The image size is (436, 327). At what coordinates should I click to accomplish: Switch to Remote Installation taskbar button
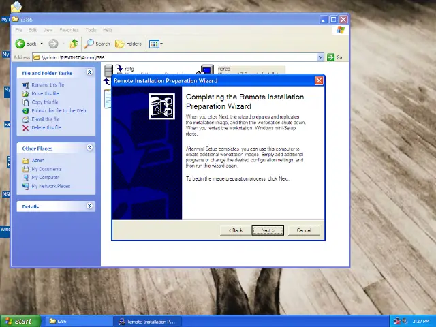[x=148, y=322]
